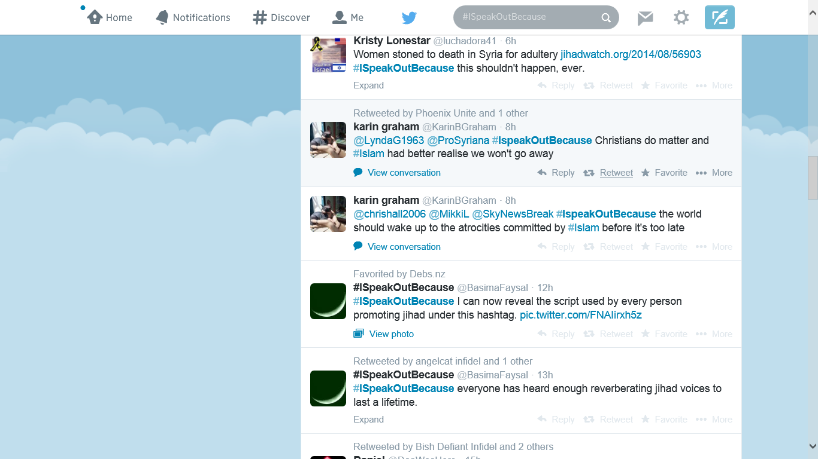The width and height of the screenshot is (818, 459).
Task: Open Discover tab
Action: point(281,17)
